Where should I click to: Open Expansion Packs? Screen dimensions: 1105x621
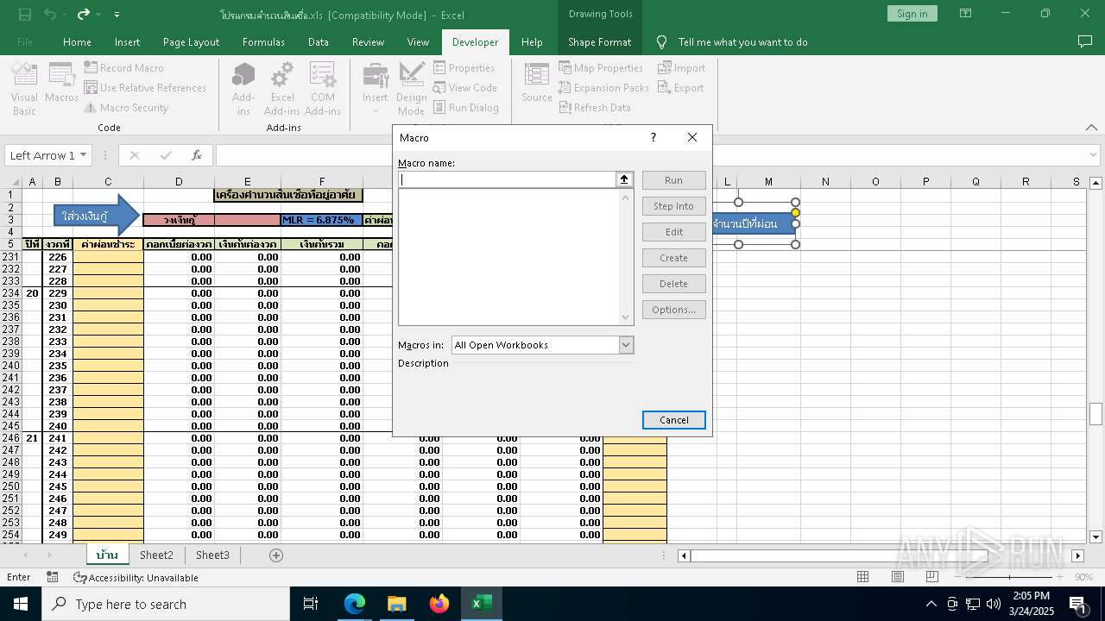click(603, 88)
